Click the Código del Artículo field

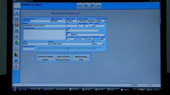click(37, 21)
